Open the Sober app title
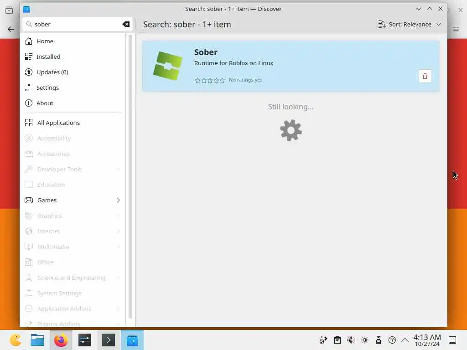Screen dimensions: 467x350 [x=206, y=52]
